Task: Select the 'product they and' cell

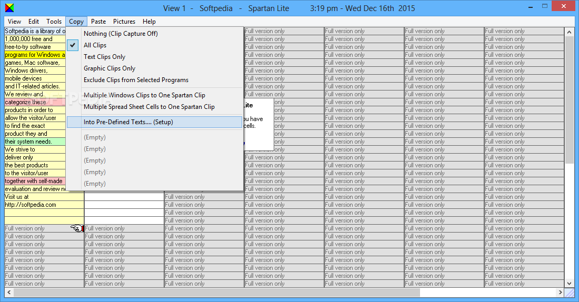Action: point(35,134)
